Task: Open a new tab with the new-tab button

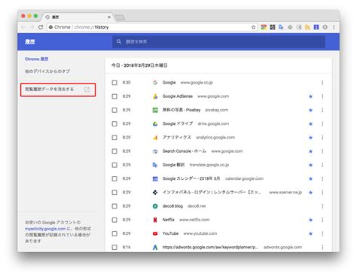Action: (x=120, y=17)
